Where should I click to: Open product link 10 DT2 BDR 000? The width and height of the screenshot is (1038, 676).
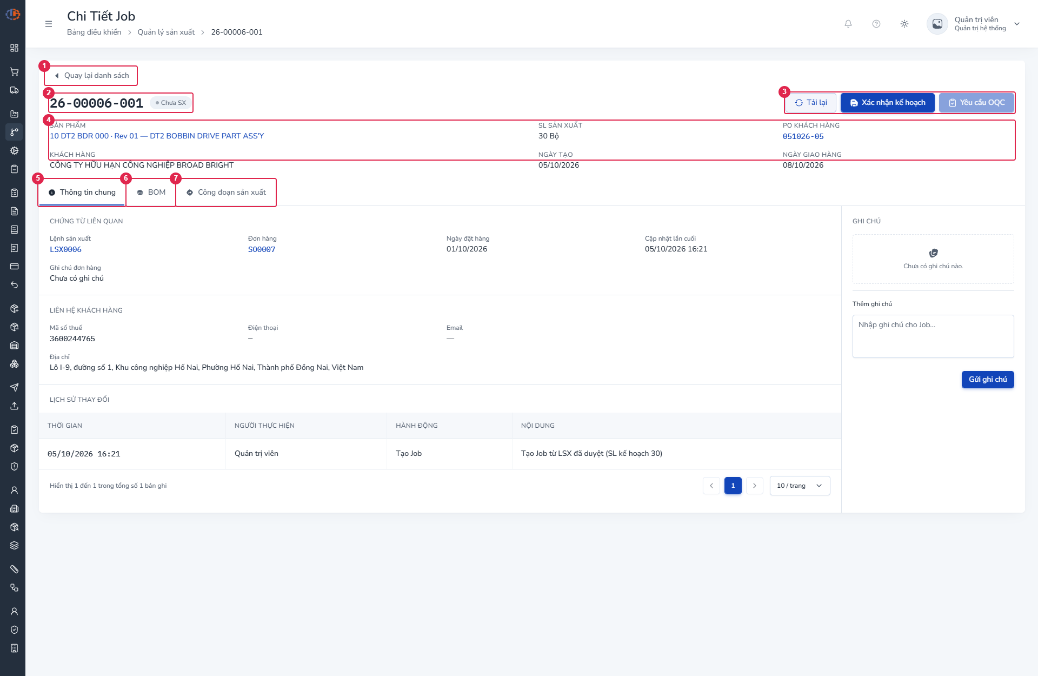click(x=157, y=136)
